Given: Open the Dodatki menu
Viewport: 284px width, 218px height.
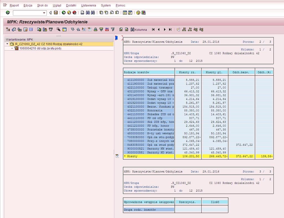Looking at the screenshot, I should tap(71, 6).
